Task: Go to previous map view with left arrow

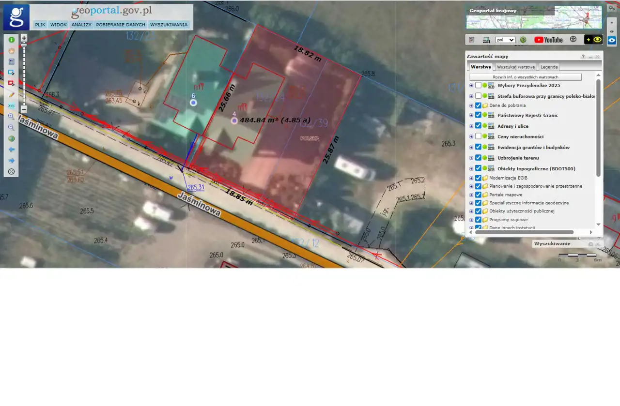Action: pyautogui.click(x=11, y=150)
